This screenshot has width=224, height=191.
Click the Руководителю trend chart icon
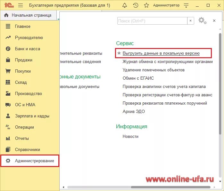tap(8, 37)
